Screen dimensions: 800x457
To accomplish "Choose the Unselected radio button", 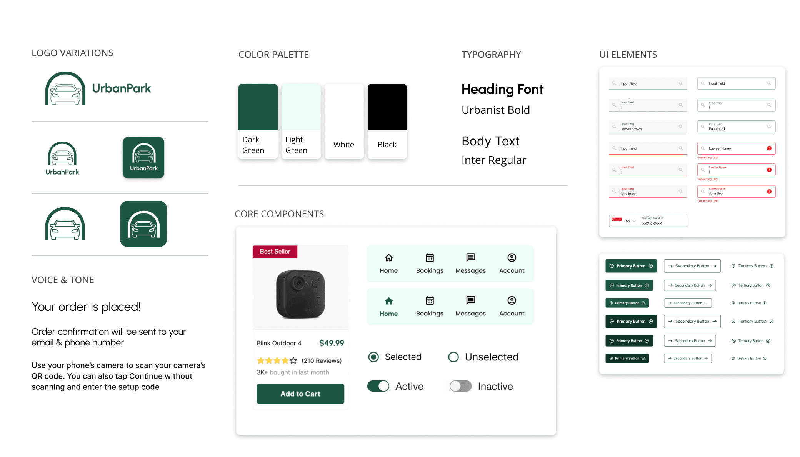I will pos(453,357).
